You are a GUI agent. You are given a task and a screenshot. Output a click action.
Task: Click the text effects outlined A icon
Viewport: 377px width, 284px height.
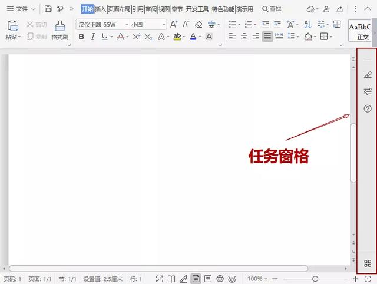[x=161, y=37]
